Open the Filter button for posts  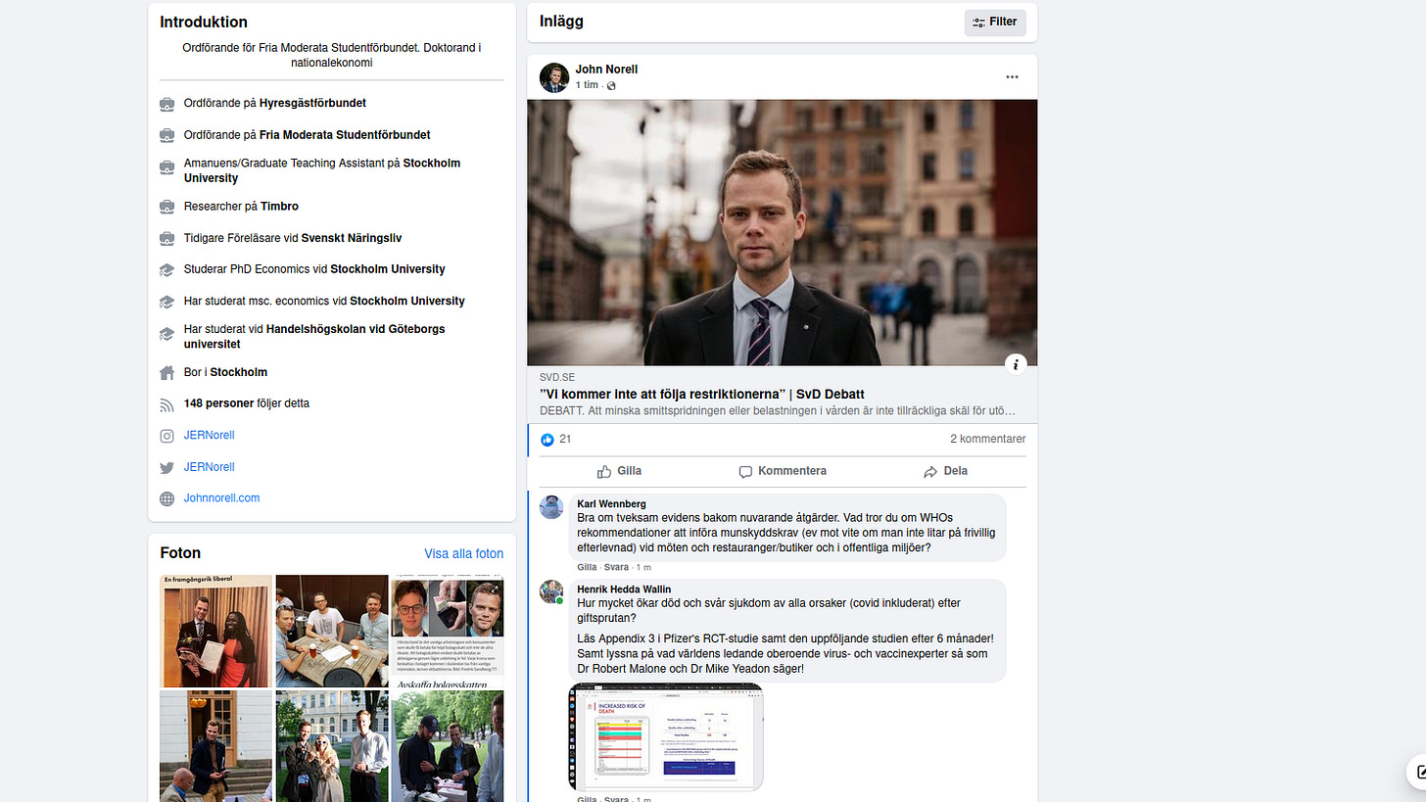[995, 22]
